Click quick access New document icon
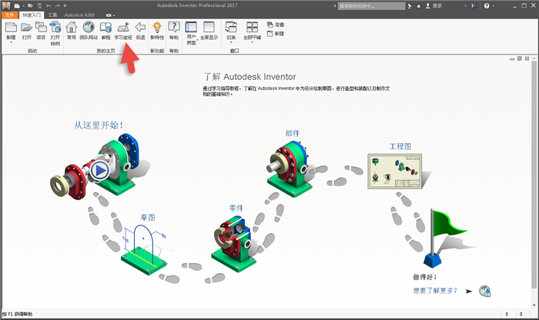The image size is (539, 320). [17, 6]
